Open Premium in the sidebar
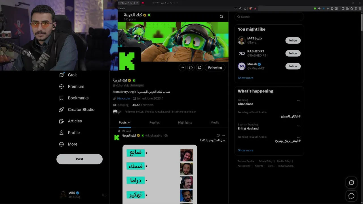Viewport: 363px width, 204px height. 71,86
